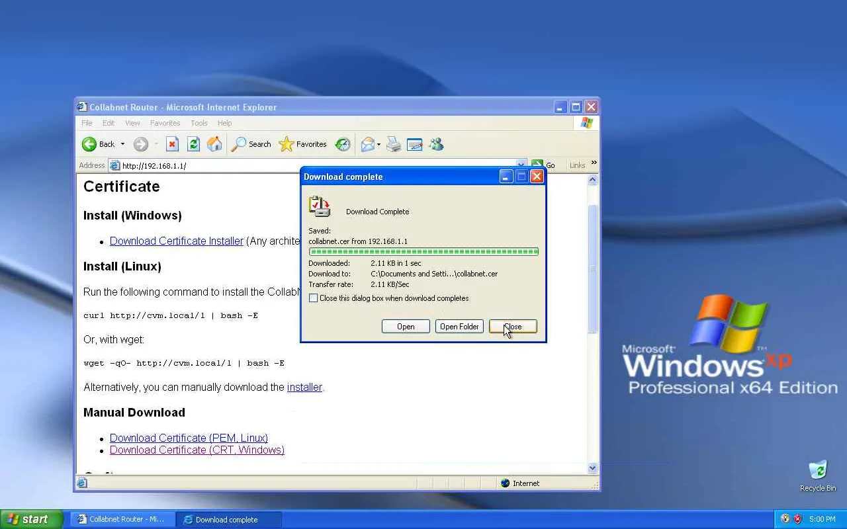Click the scroll up arrow of the page
This screenshot has height=529, width=847.
tap(593, 180)
